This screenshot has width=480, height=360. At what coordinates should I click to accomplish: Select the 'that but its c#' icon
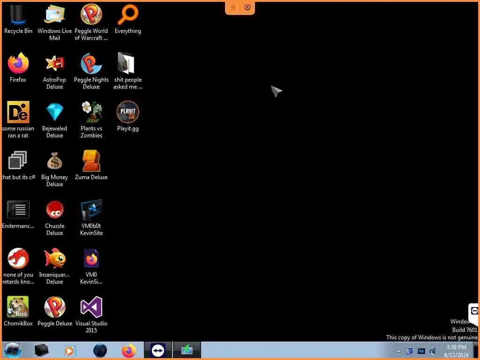point(18,165)
